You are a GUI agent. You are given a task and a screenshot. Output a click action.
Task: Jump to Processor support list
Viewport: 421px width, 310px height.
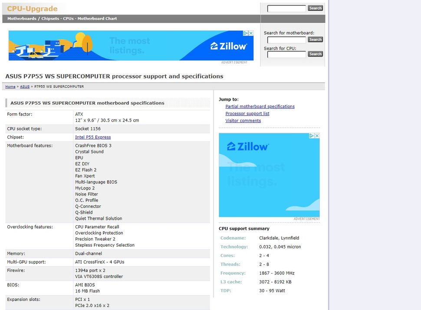click(247, 113)
